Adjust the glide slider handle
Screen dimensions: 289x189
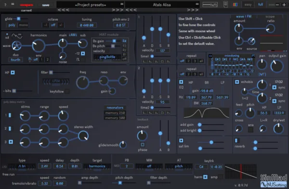(x=18, y=19)
